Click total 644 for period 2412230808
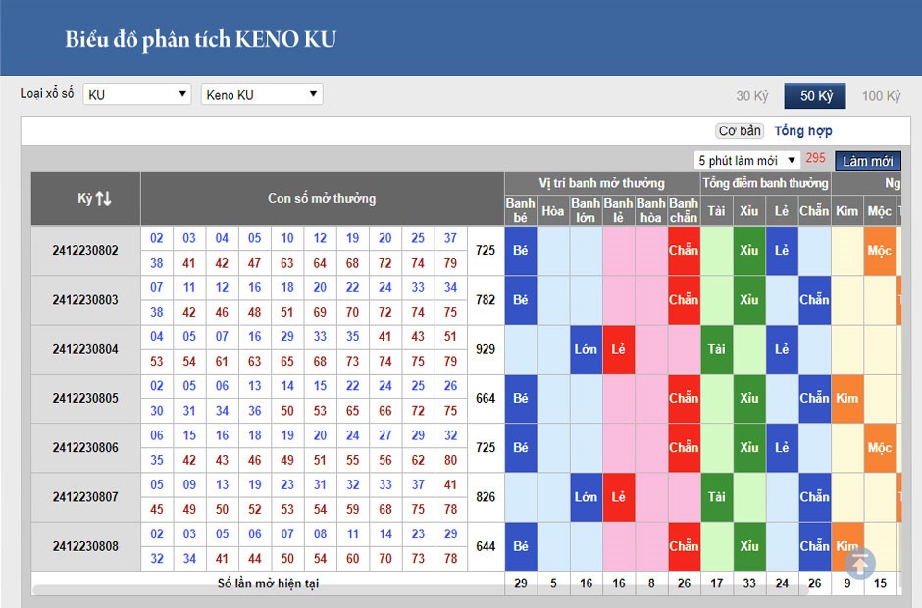This screenshot has width=922, height=608. pos(486,546)
